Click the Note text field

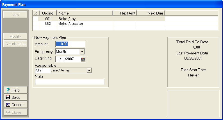(69, 82)
